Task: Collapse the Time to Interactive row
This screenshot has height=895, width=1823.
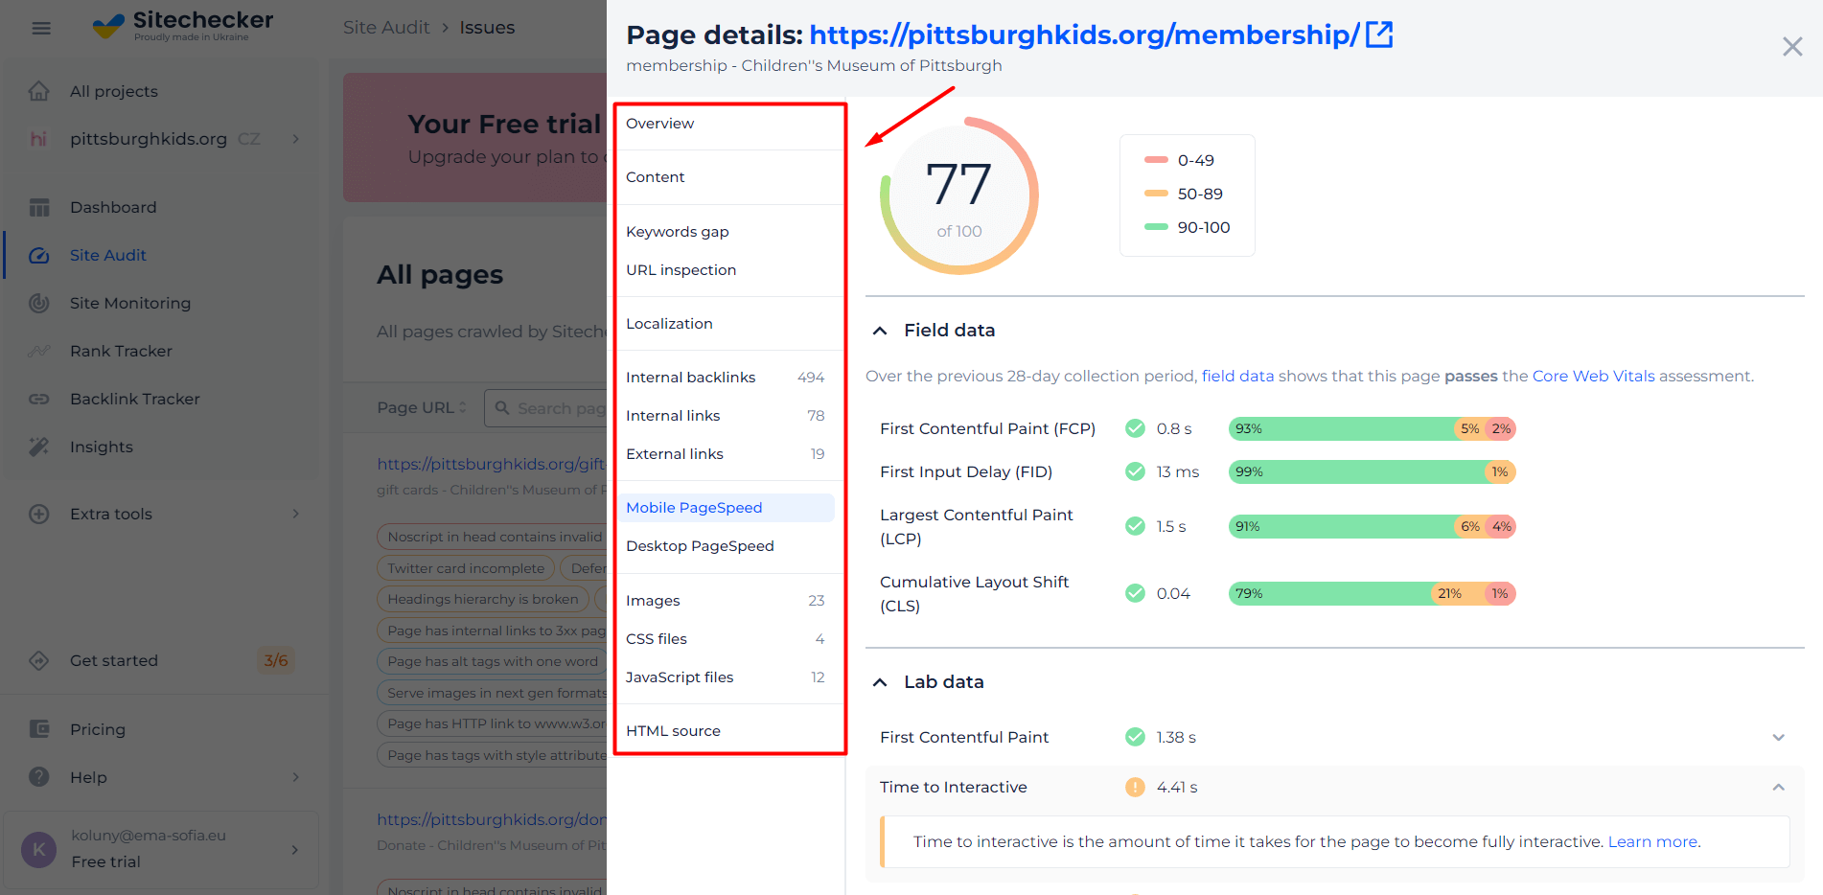Action: coord(1778,787)
